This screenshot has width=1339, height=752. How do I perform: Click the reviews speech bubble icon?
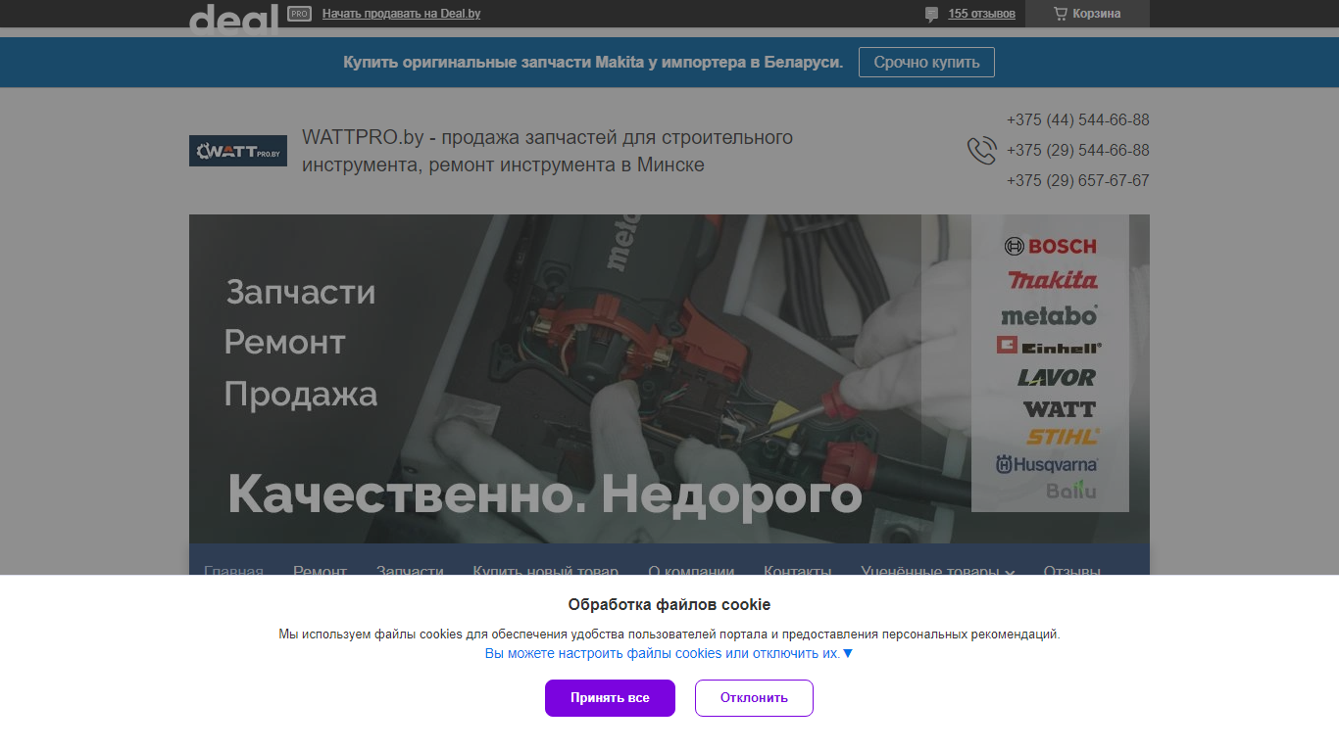[931, 15]
